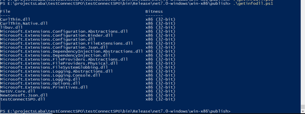Click Newtonsoft.Json.dll file name
Screen dimensions: 305x114
coord(24,95)
